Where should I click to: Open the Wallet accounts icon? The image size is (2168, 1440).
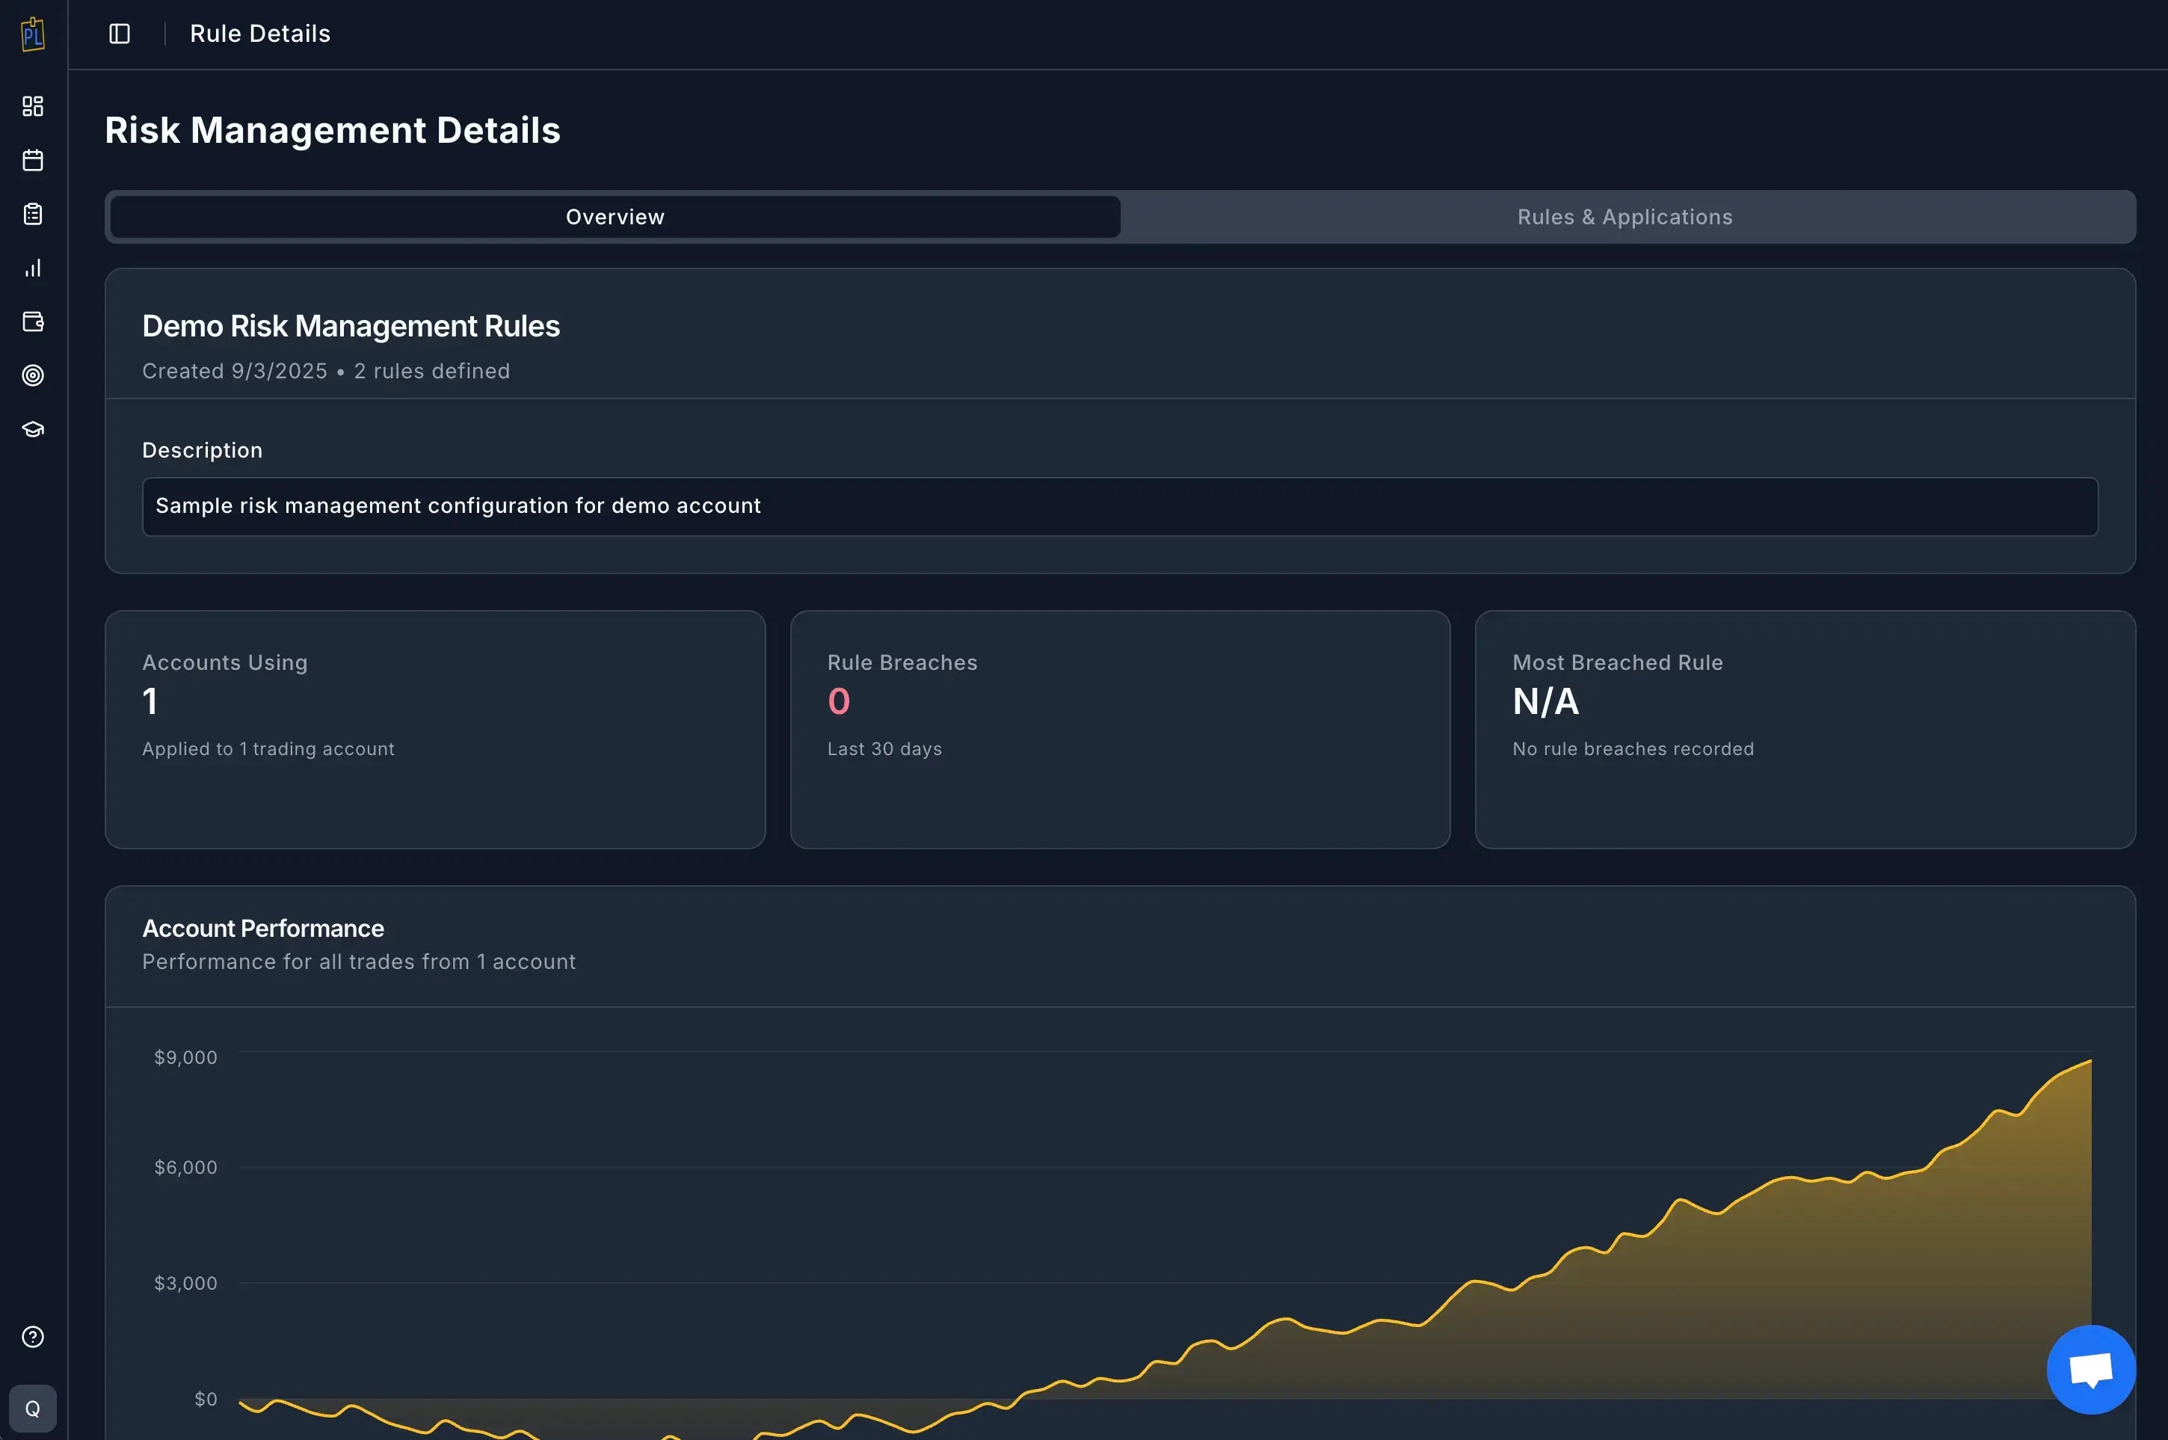tap(33, 321)
